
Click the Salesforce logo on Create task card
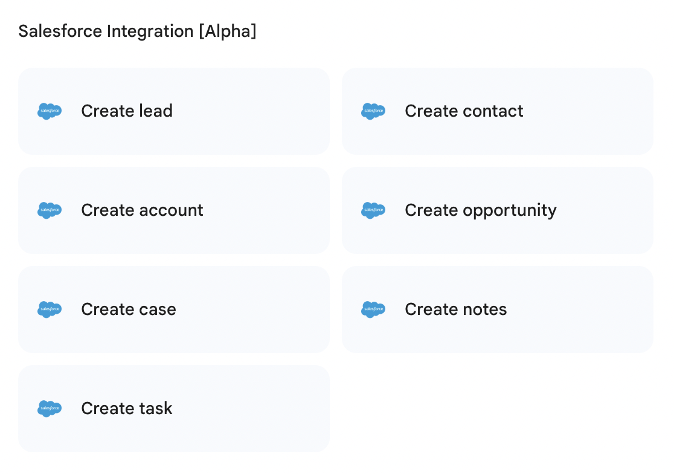point(50,409)
